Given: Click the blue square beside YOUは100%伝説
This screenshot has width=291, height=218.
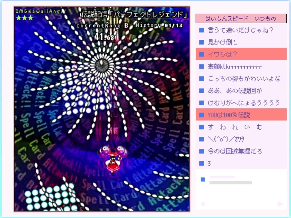Looking at the screenshot, I should [x=201, y=115].
